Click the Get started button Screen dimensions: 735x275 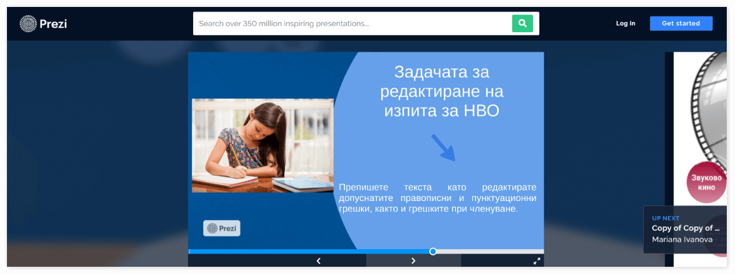point(681,23)
